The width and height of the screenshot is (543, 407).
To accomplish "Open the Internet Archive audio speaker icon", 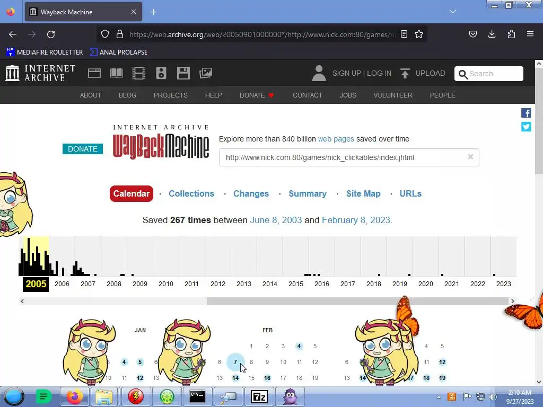I will [x=161, y=73].
